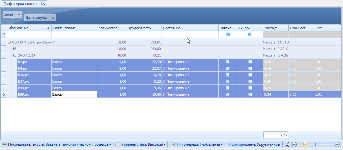343x150 pixels.
Task: Click the Заказ grouping chip
Action: click(13, 14)
